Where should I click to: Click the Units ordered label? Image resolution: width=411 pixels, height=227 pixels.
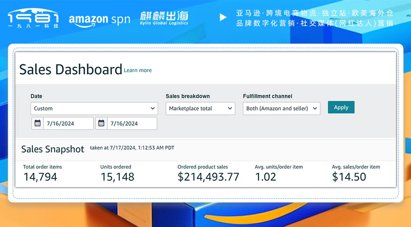(x=115, y=167)
